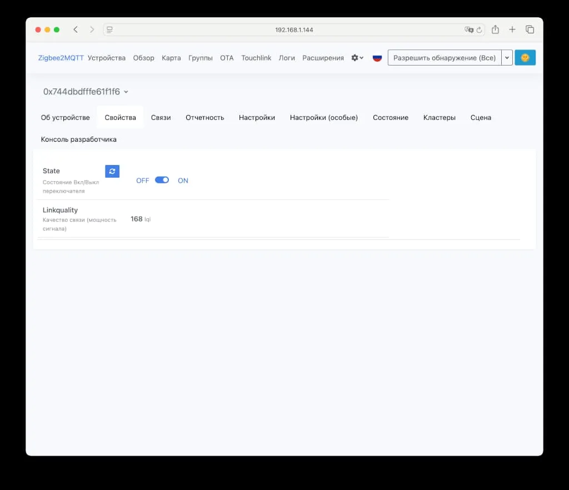The height and width of the screenshot is (490, 569).
Task: Open the Touchlink page link
Action: click(256, 58)
